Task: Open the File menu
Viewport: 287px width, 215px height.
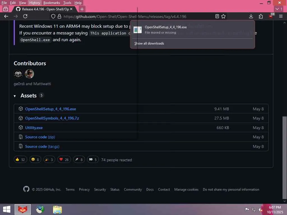Action: (x=4, y=3)
